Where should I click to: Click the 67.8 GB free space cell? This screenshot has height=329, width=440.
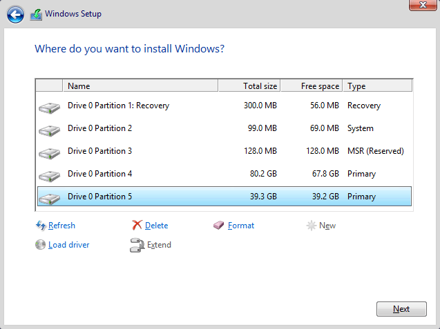(x=325, y=174)
